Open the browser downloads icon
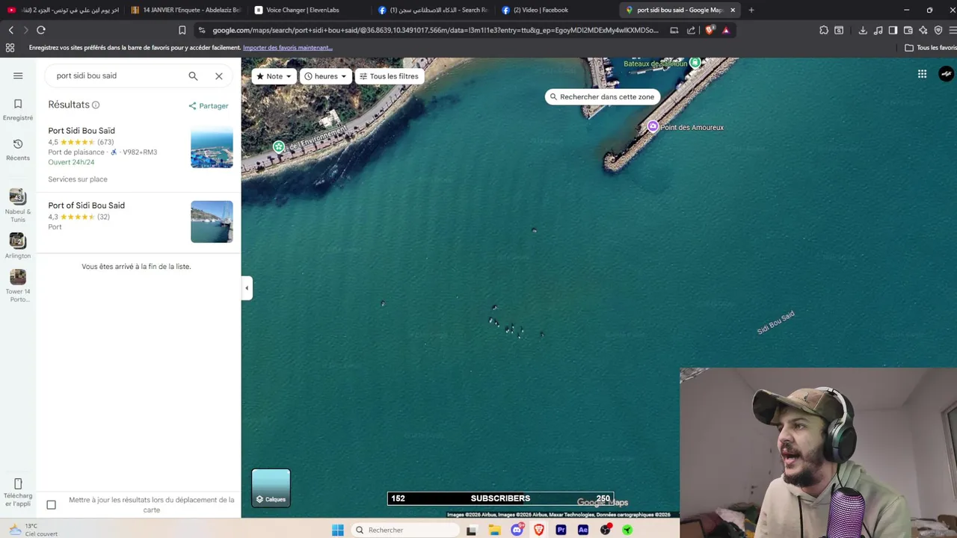Screen dimensions: 957x538 point(863,30)
